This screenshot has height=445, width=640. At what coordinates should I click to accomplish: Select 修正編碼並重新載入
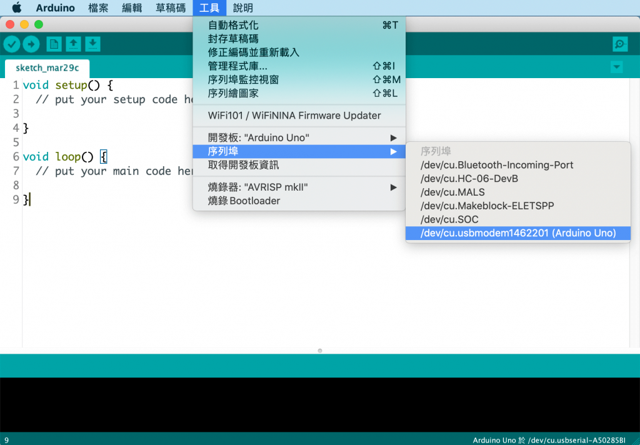click(x=299, y=52)
